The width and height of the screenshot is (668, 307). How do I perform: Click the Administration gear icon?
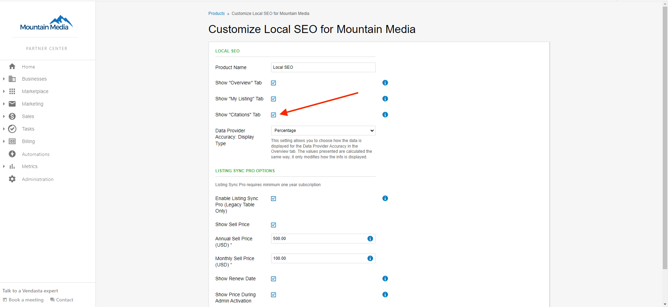[12, 179]
